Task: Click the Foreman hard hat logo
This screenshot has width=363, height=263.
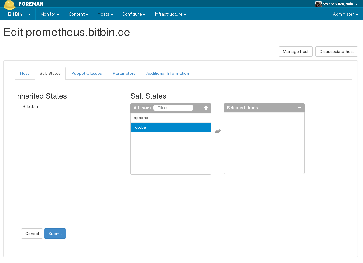Action: (x=10, y=5)
